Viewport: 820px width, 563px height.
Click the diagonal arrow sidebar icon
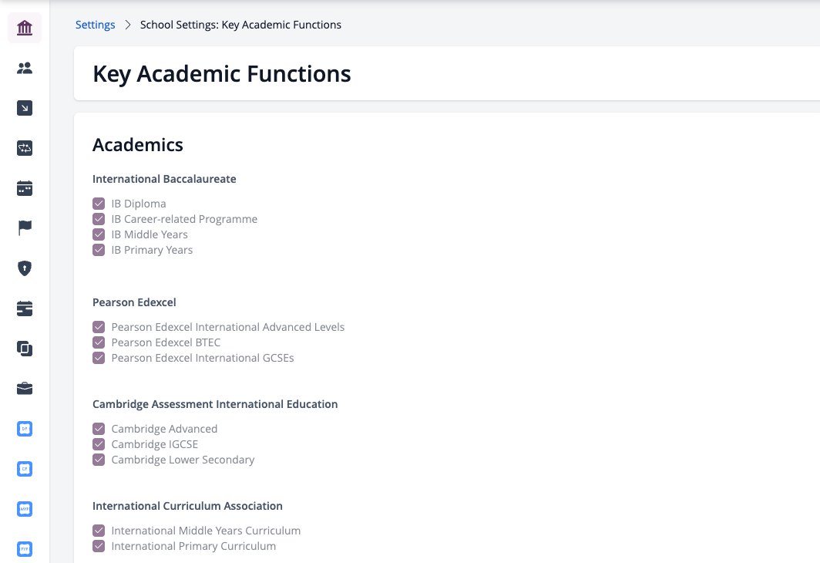click(x=25, y=108)
